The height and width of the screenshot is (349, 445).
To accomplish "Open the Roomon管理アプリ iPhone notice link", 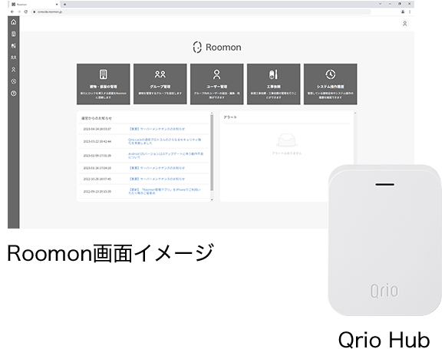I will (165, 191).
